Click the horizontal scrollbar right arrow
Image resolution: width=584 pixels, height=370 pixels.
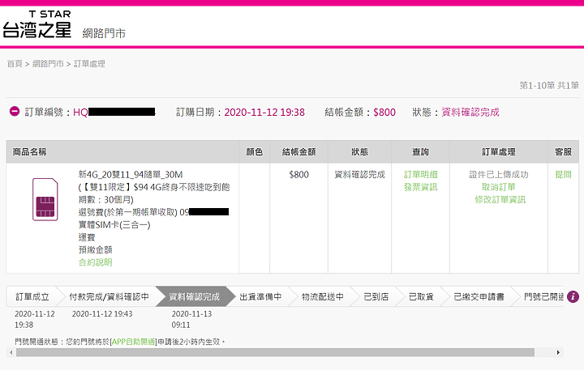point(558,352)
